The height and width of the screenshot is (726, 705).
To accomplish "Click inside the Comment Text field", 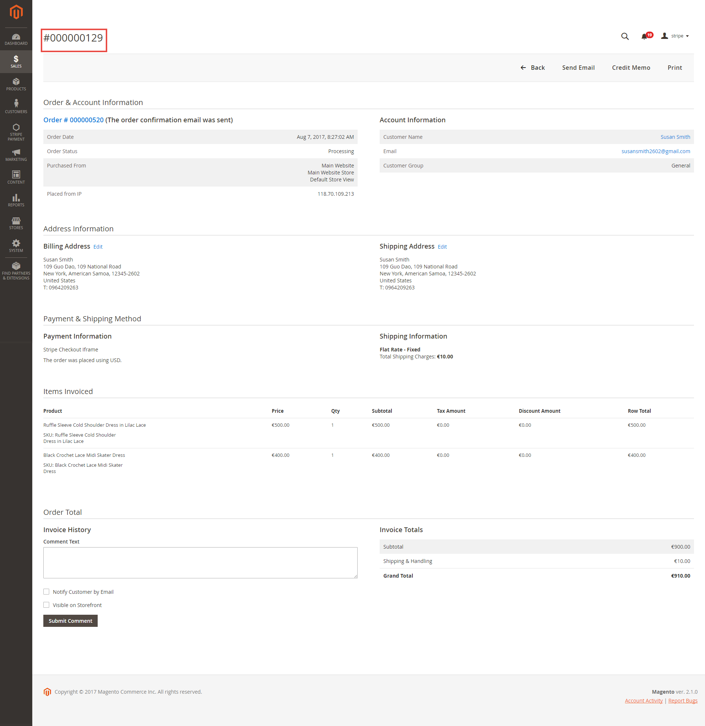I will pos(200,562).
